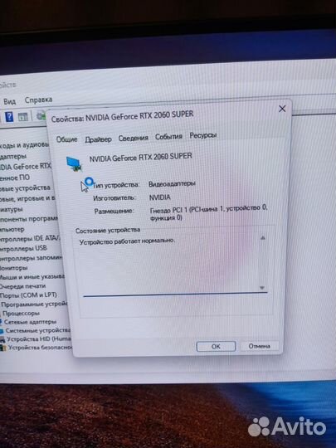Click the status box scroll up arrow
Viewport: 336px width, 448px height.
tap(263, 238)
